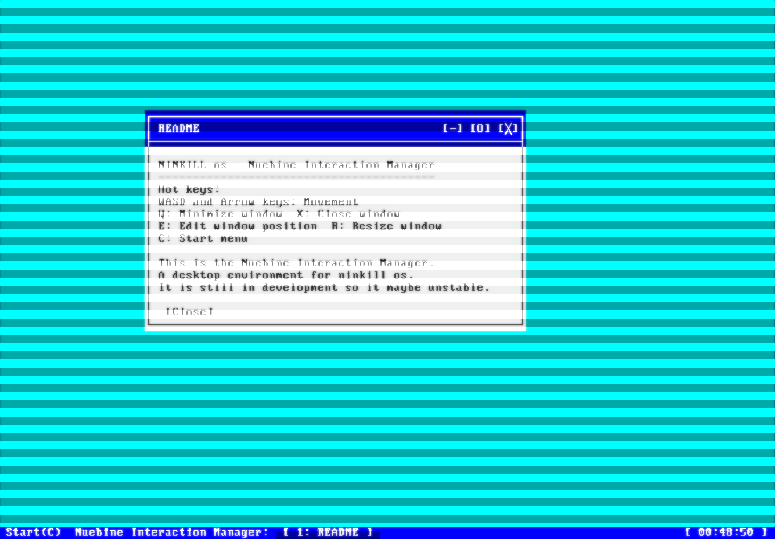Image resolution: width=775 pixels, height=539 pixels.
Task: Click the NINKILL os heading line
Action: point(296,165)
